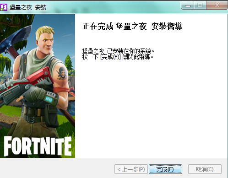Click the window title 堡壘之夜 安裝
Screen dimensions: 228x178
coord(28,7)
